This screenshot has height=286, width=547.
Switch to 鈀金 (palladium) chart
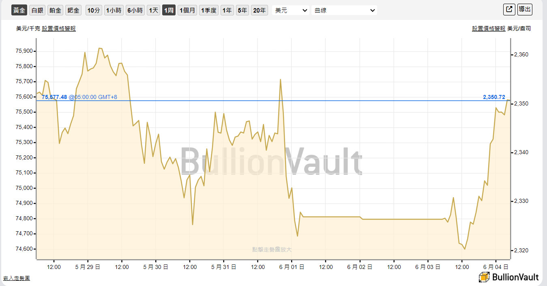(x=73, y=10)
